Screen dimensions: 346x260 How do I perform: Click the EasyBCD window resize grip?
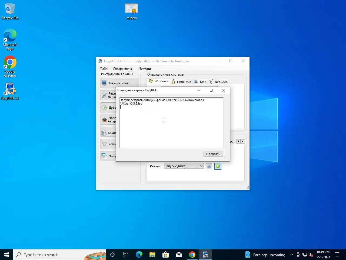247,188
